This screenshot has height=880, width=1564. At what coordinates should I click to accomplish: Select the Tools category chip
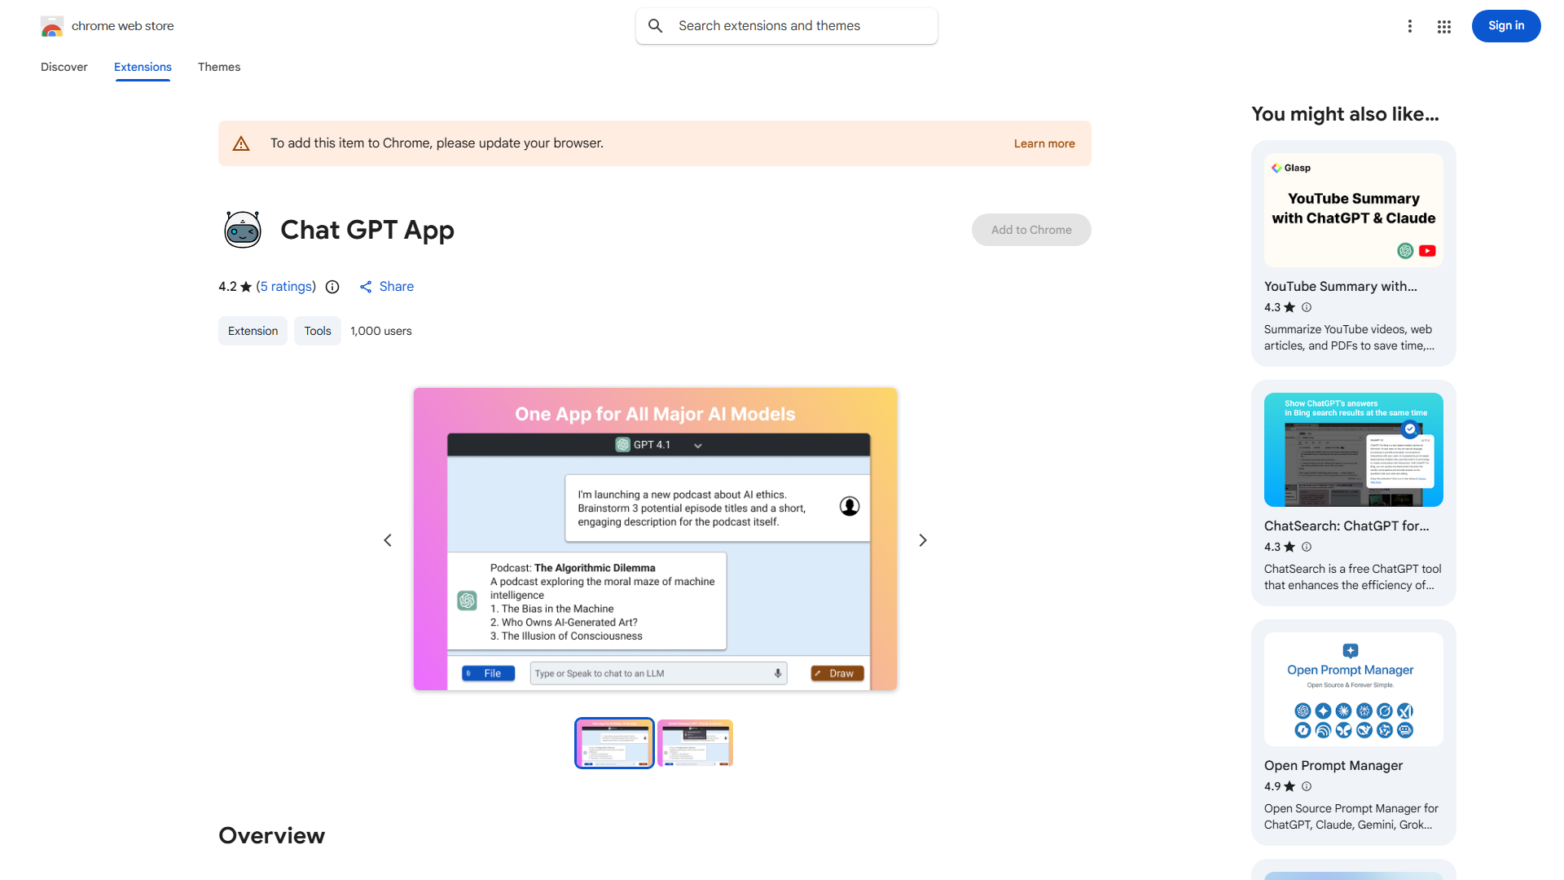coord(317,331)
